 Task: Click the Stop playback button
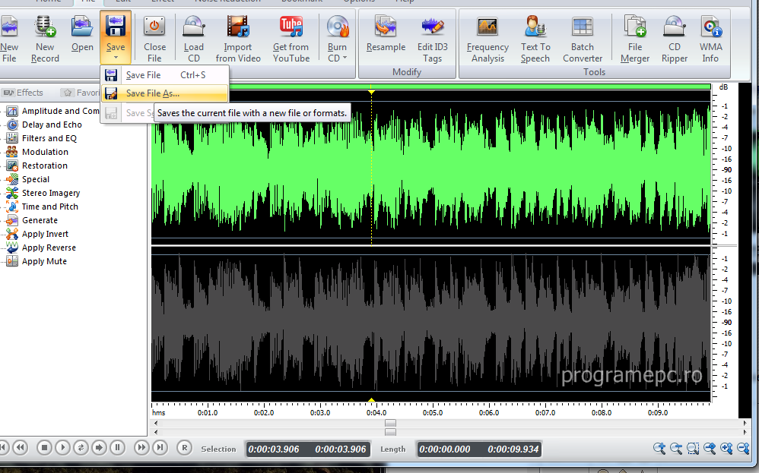pyautogui.click(x=44, y=448)
